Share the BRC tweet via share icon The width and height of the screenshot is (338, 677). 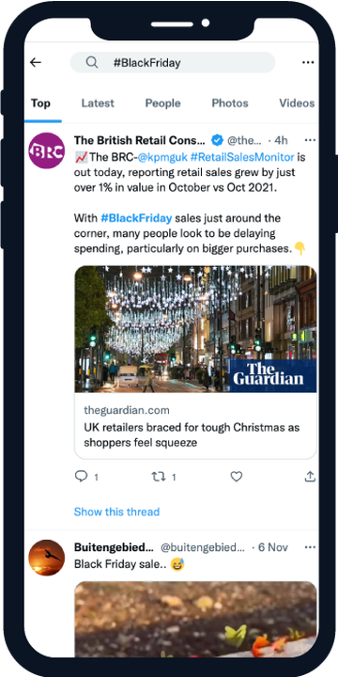point(310,476)
